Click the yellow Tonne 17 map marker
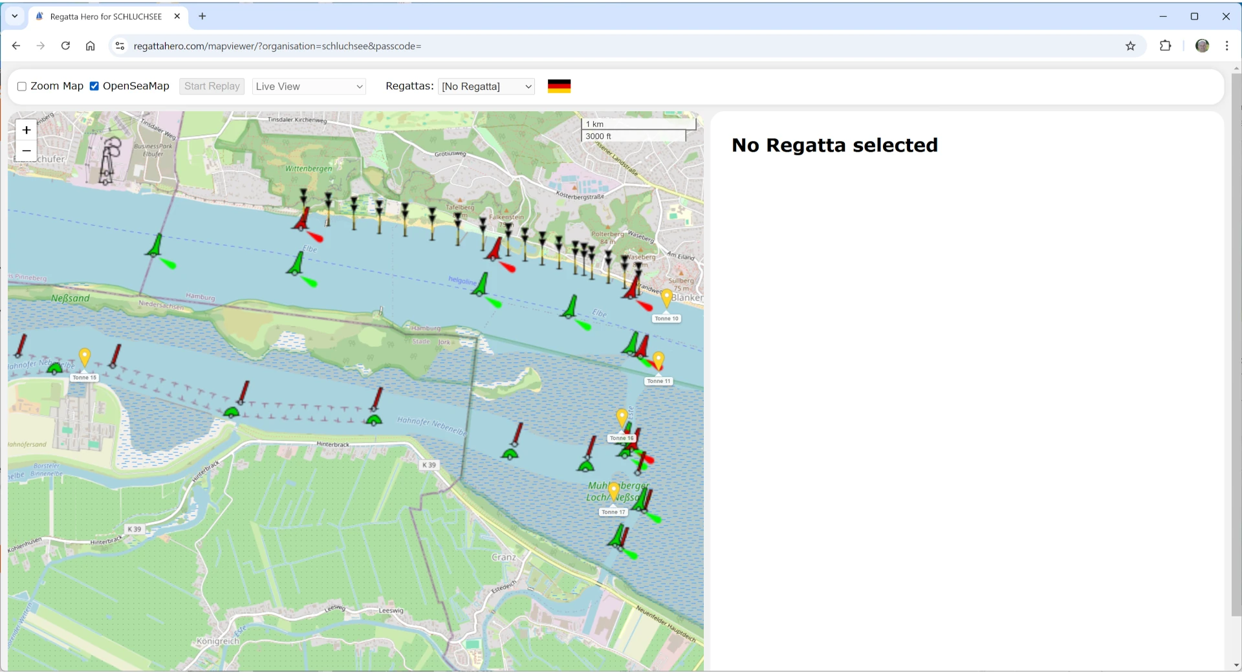The height and width of the screenshot is (672, 1242). (x=613, y=491)
